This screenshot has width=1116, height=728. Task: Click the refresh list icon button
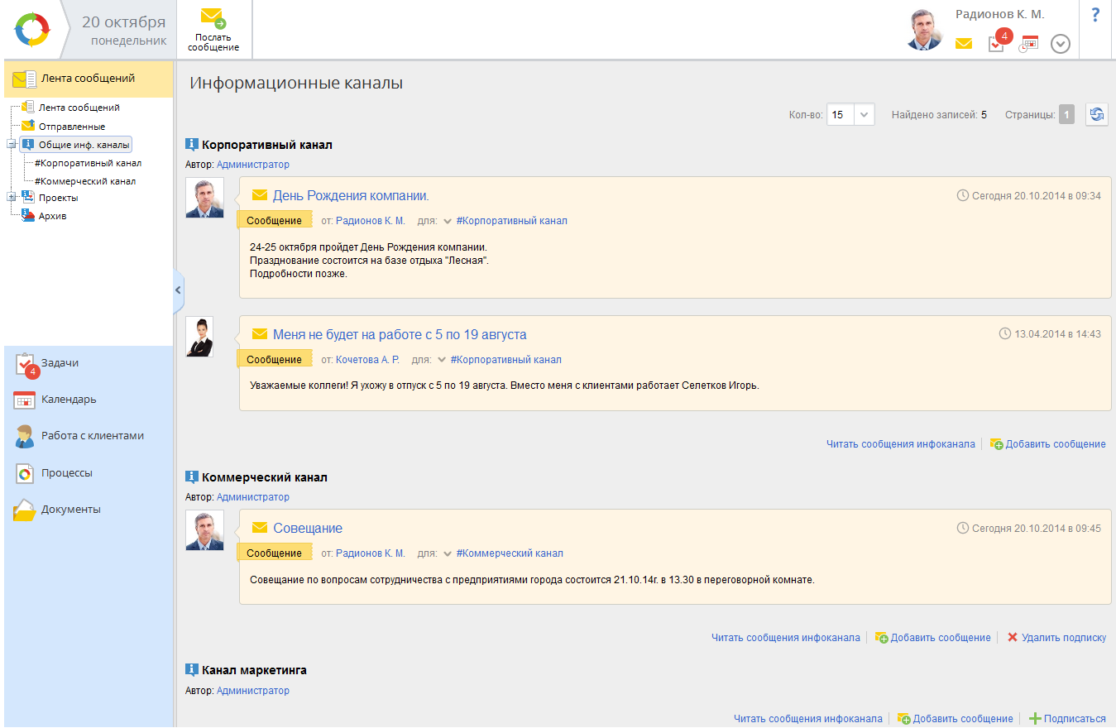pyautogui.click(x=1097, y=115)
